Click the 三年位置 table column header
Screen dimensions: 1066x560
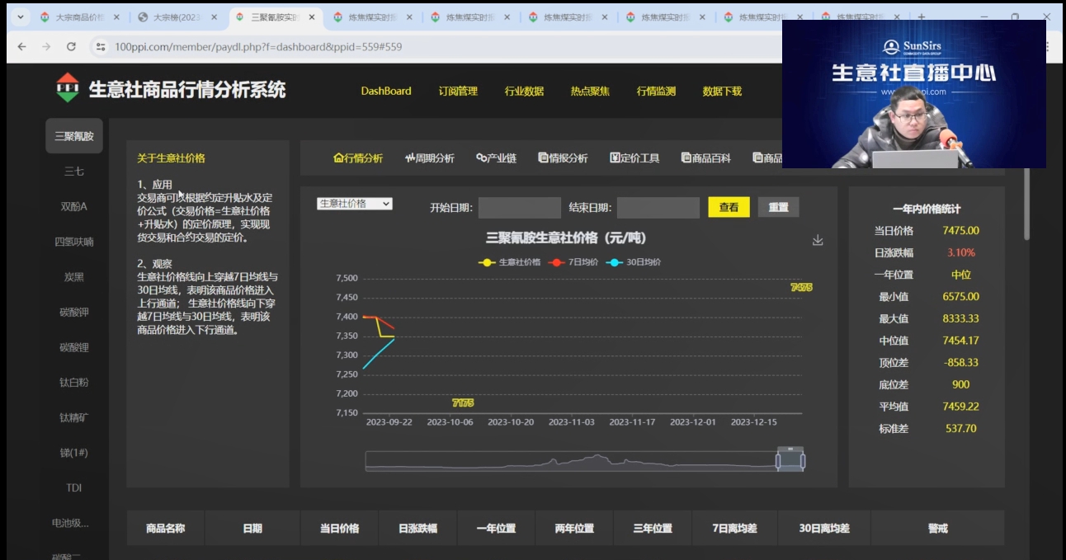click(653, 529)
